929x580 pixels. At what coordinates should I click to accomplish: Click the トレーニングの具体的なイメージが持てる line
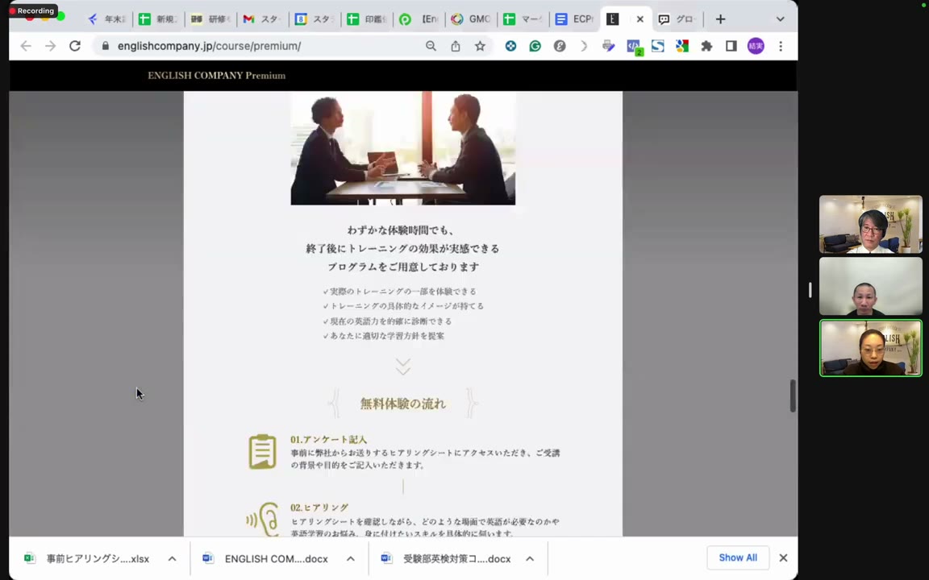(x=403, y=306)
